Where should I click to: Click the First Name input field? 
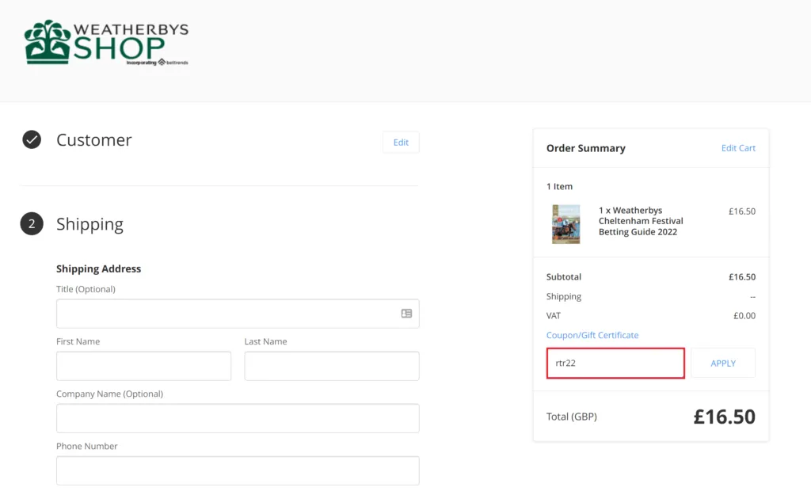coord(144,366)
